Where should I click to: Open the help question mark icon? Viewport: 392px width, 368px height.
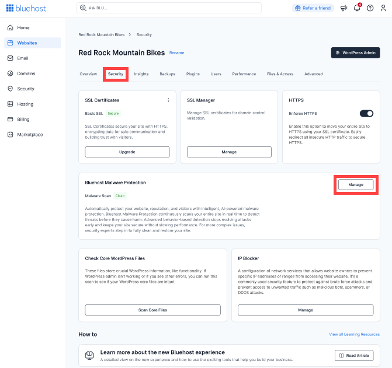pyautogui.click(x=370, y=8)
